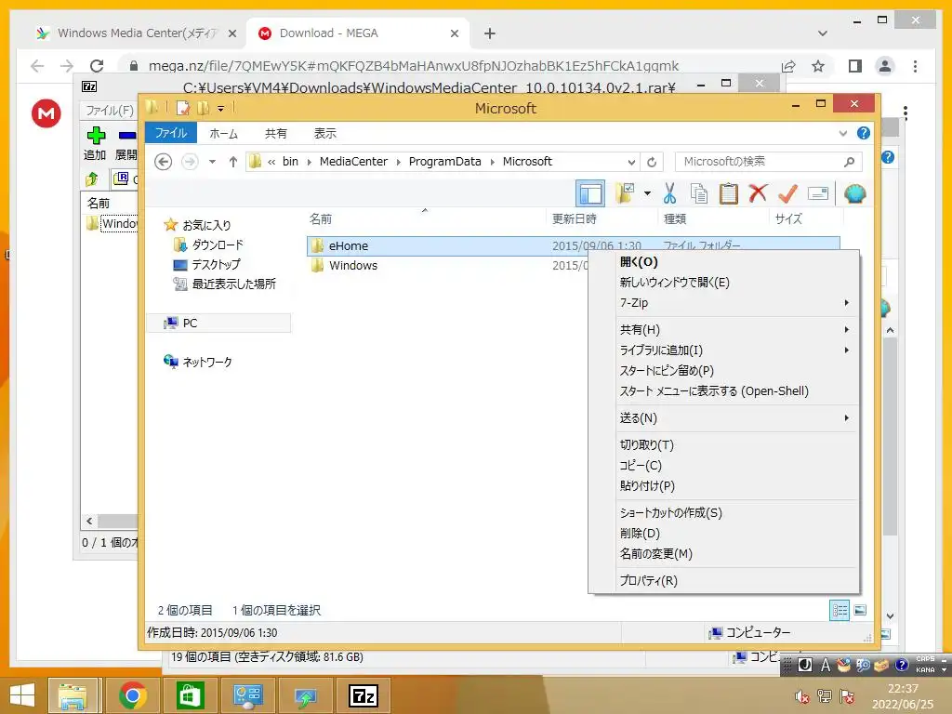Click the Chrome reload page button
This screenshot has height=714, width=952.
coord(97,66)
